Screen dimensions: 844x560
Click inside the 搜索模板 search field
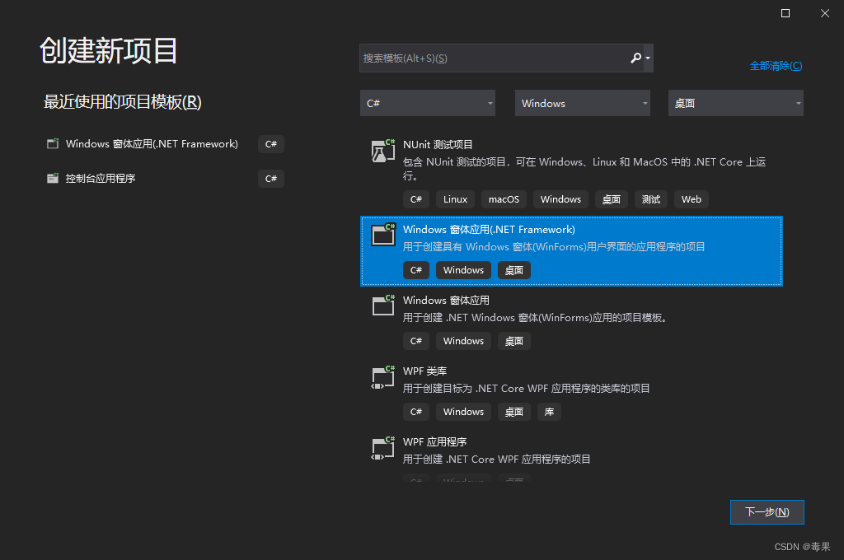coord(486,58)
